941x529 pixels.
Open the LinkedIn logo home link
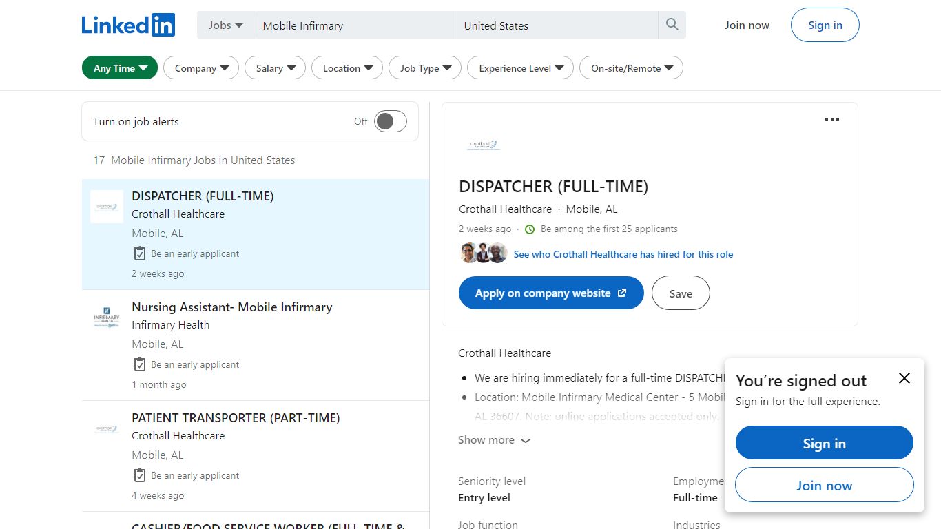coord(128,25)
